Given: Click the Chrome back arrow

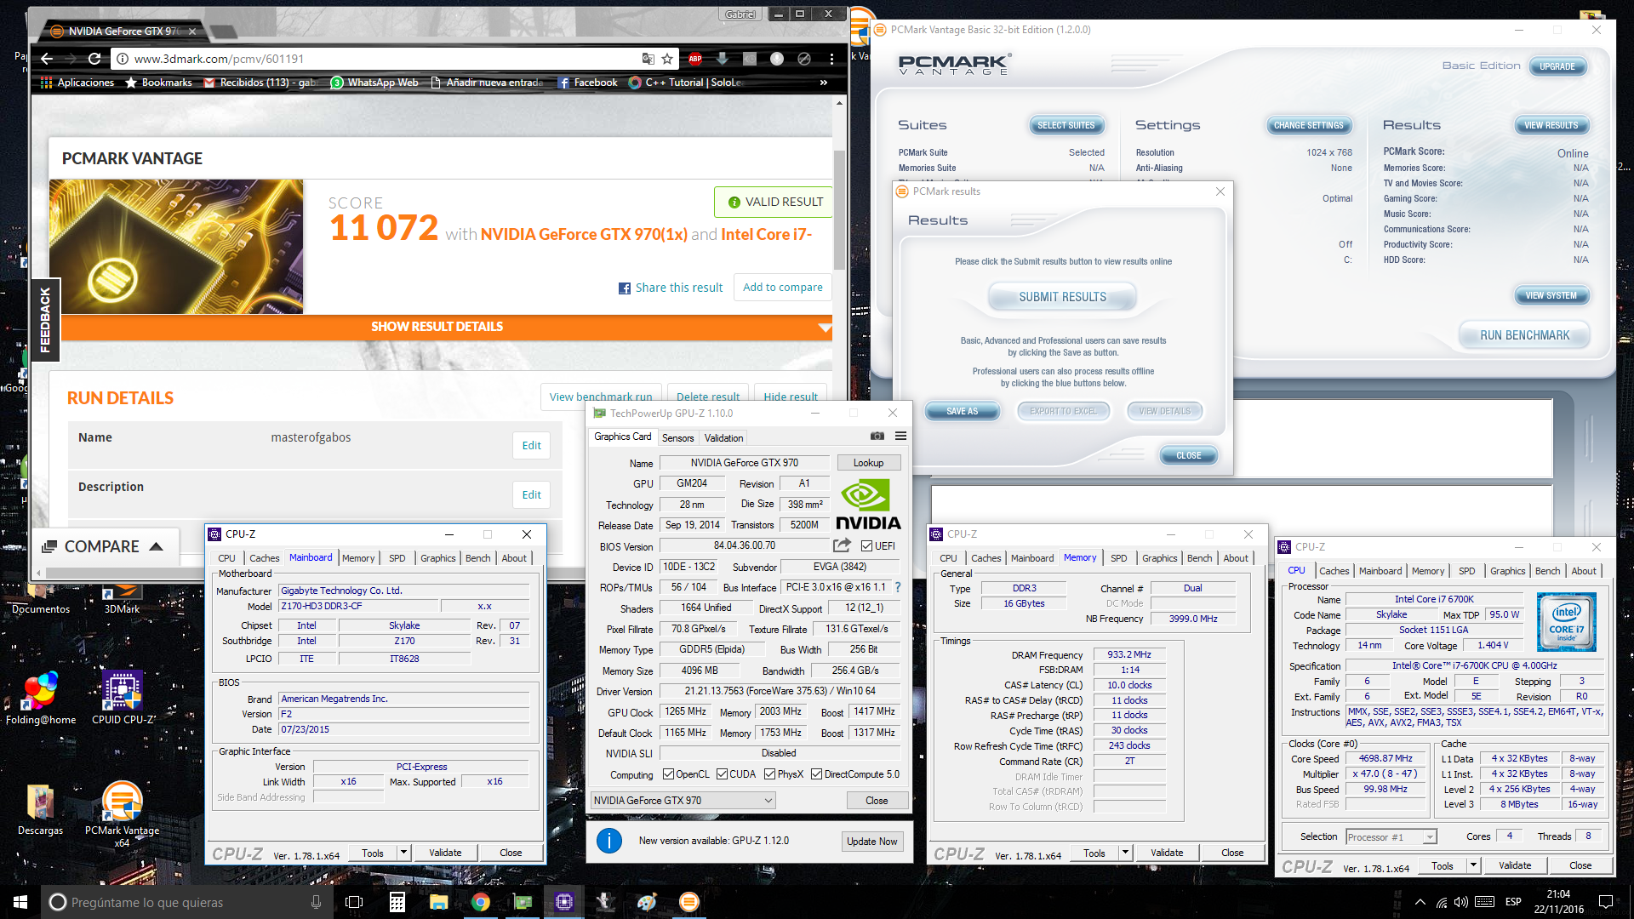Looking at the screenshot, I should click(47, 59).
